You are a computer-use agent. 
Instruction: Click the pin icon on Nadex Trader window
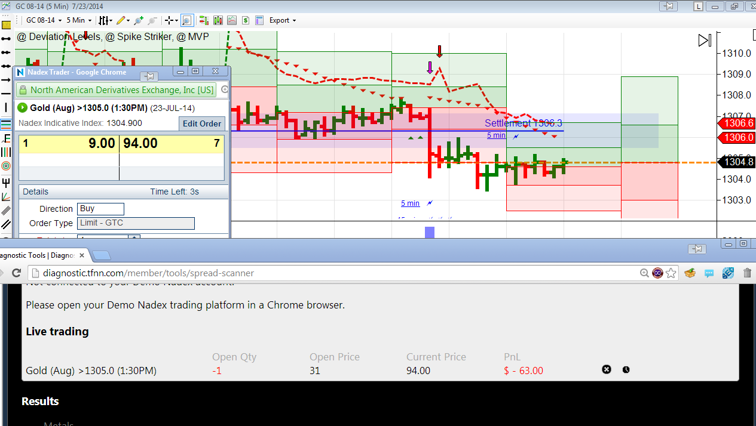point(149,76)
